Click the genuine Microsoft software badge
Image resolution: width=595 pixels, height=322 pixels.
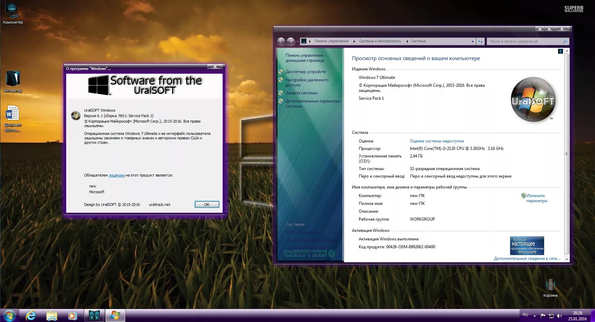[527, 246]
